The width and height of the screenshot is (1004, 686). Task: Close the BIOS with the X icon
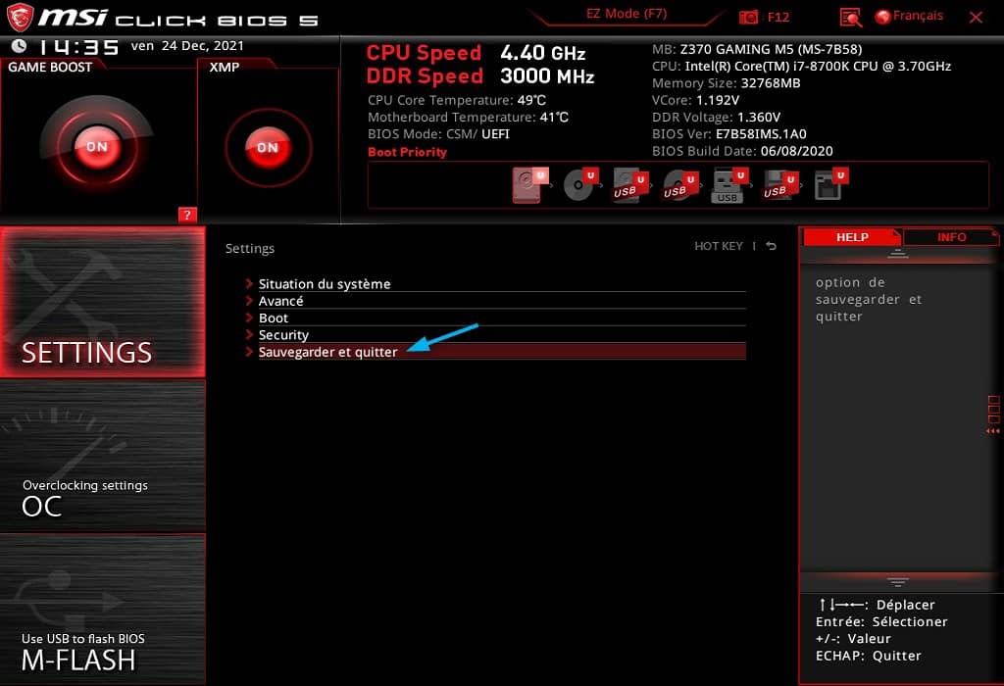click(x=976, y=18)
